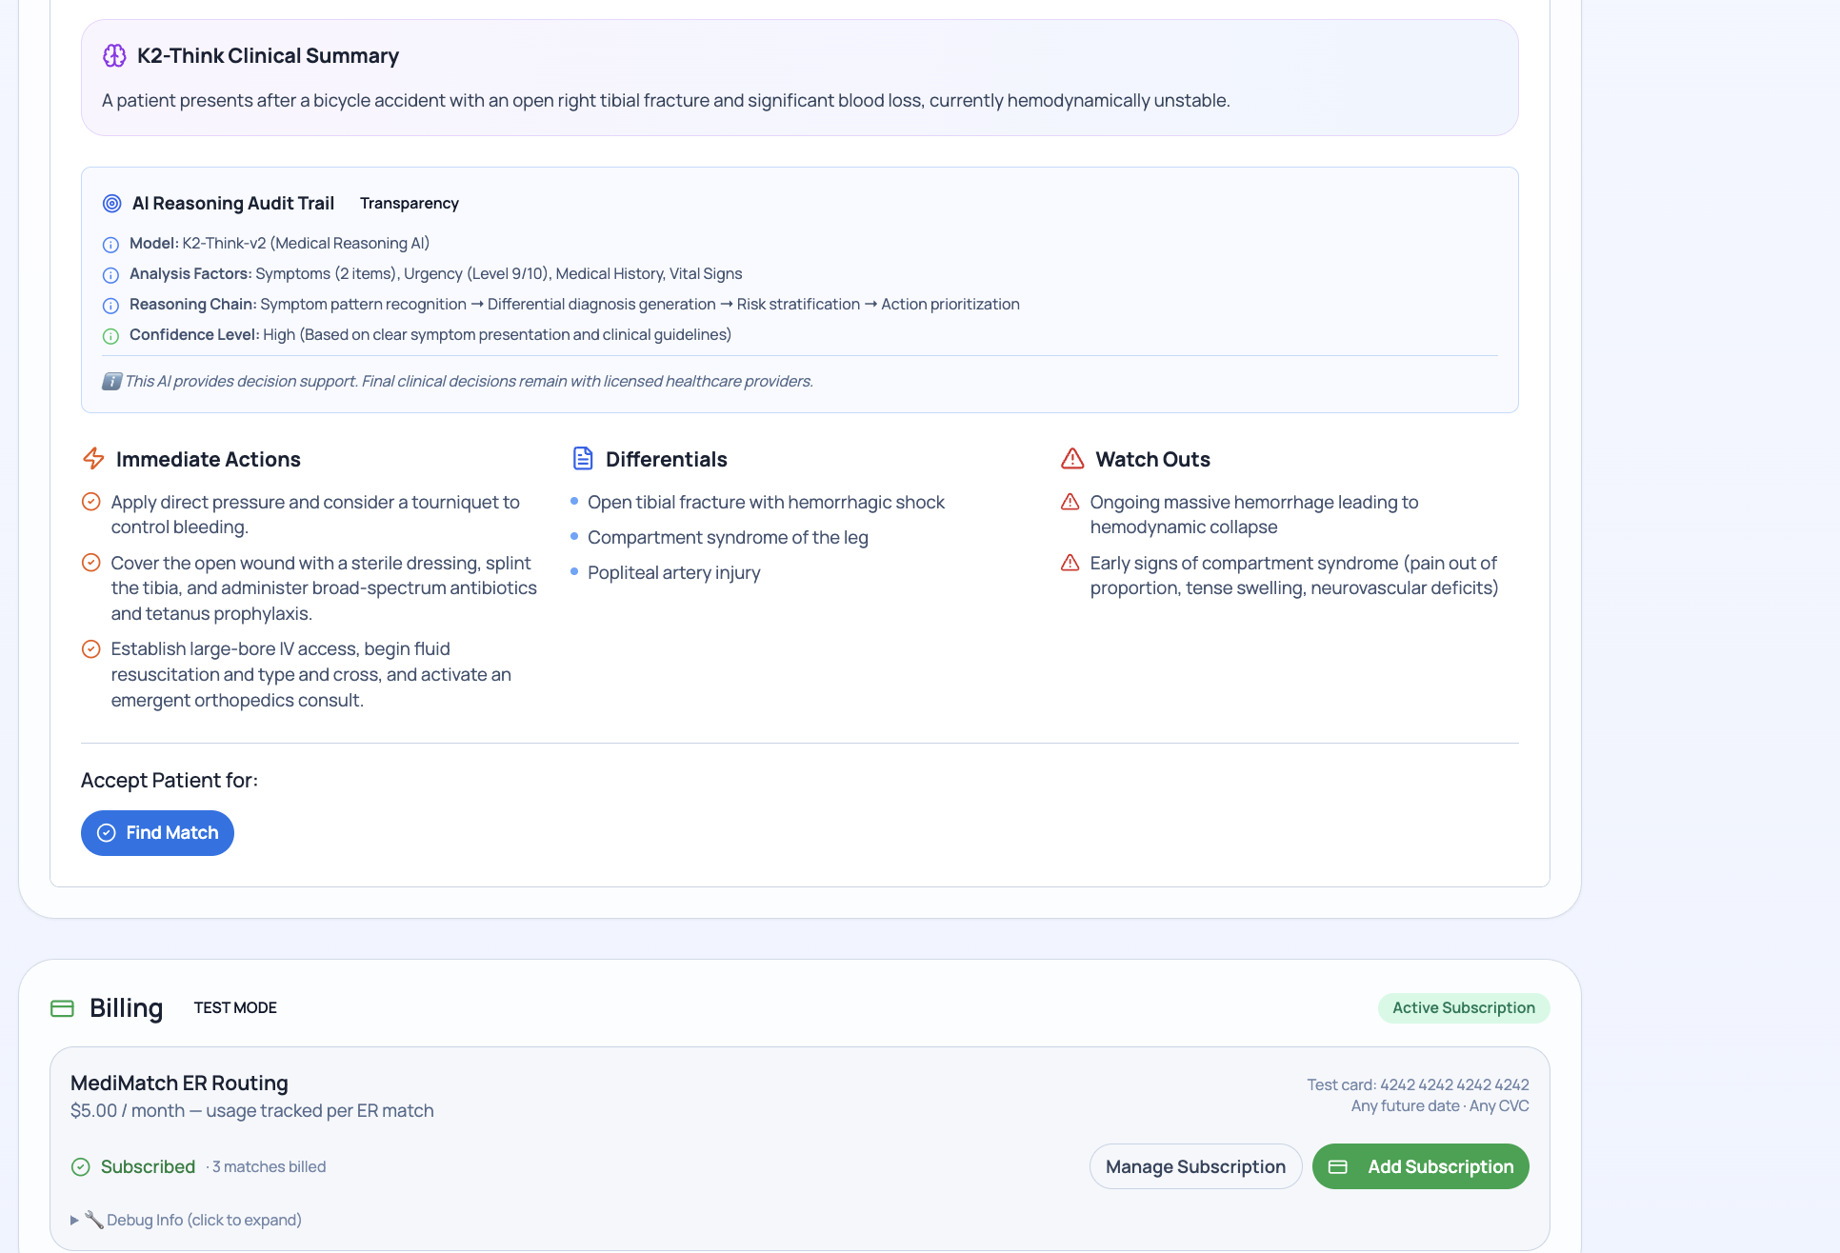Click the lightning bolt Immediate Actions icon
The width and height of the screenshot is (1840, 1253).
(x=93, y=459)
